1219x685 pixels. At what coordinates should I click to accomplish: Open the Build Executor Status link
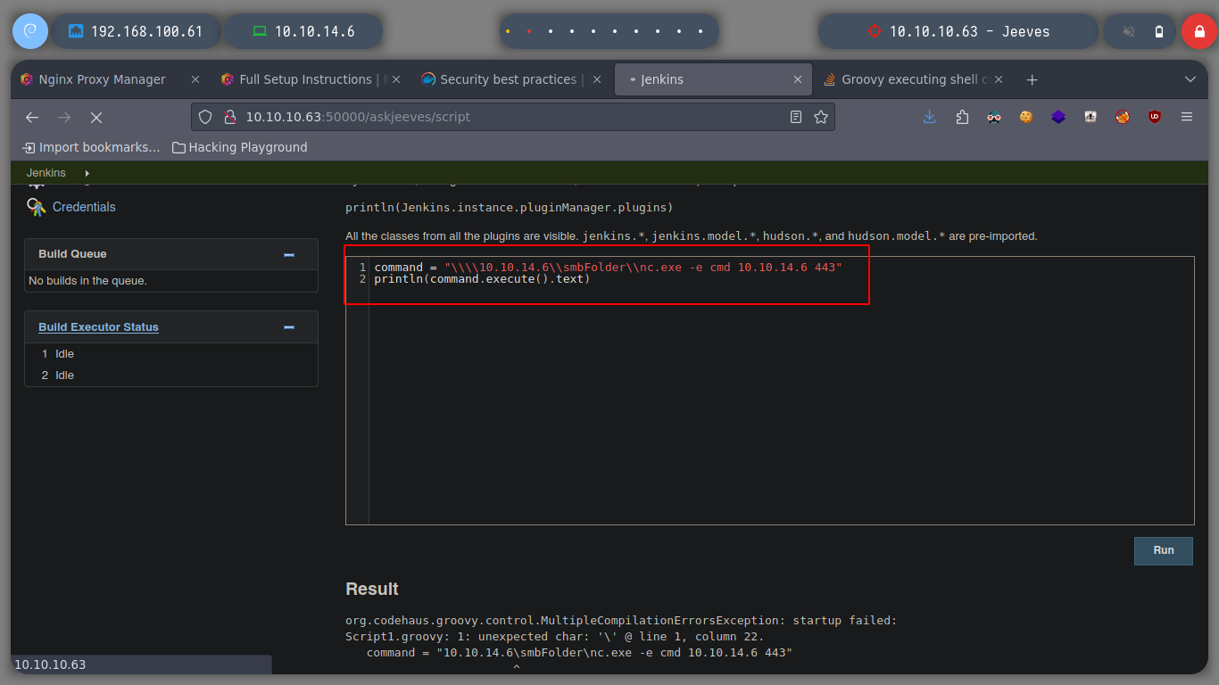(98, 327)
